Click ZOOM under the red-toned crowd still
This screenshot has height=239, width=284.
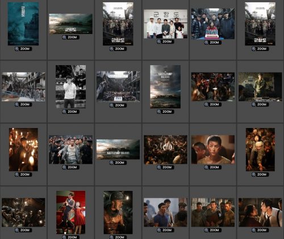click(x=213, y=104)
